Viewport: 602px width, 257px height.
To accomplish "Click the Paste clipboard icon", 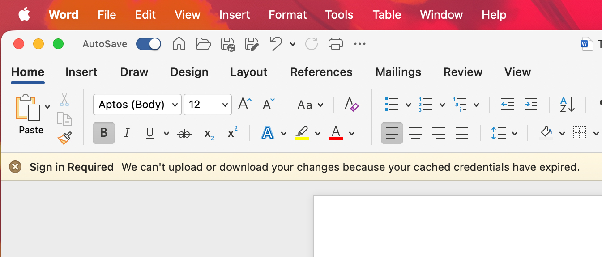I will coord(28,107).
